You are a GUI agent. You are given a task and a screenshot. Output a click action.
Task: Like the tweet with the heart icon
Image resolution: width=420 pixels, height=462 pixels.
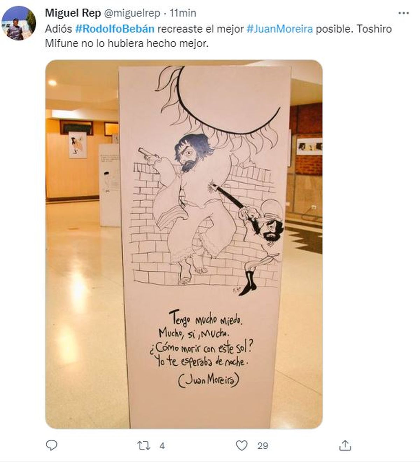coord(241,446)
